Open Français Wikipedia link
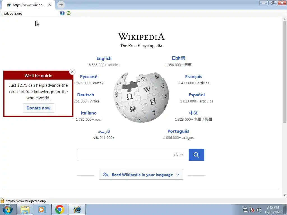This screenshot has height=215, width=287. point(194,77)
